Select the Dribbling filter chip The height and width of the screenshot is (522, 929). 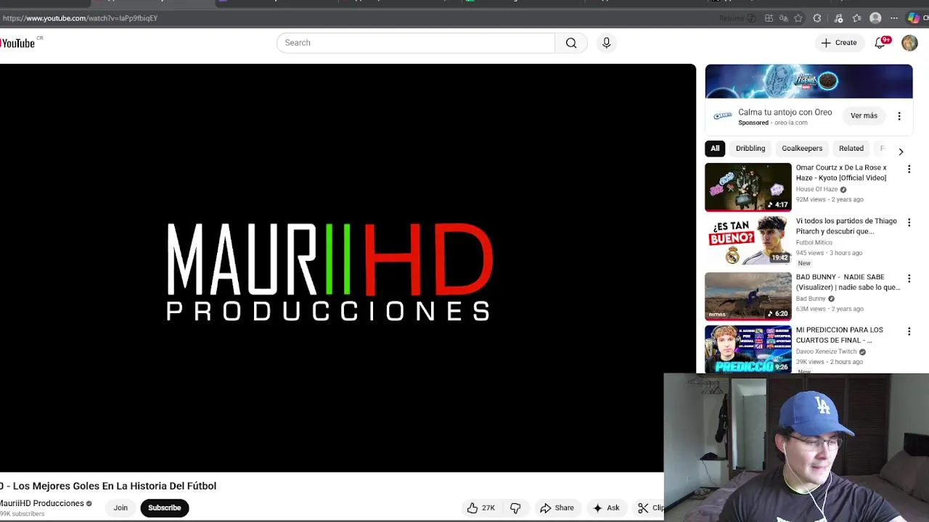point(750,149)
